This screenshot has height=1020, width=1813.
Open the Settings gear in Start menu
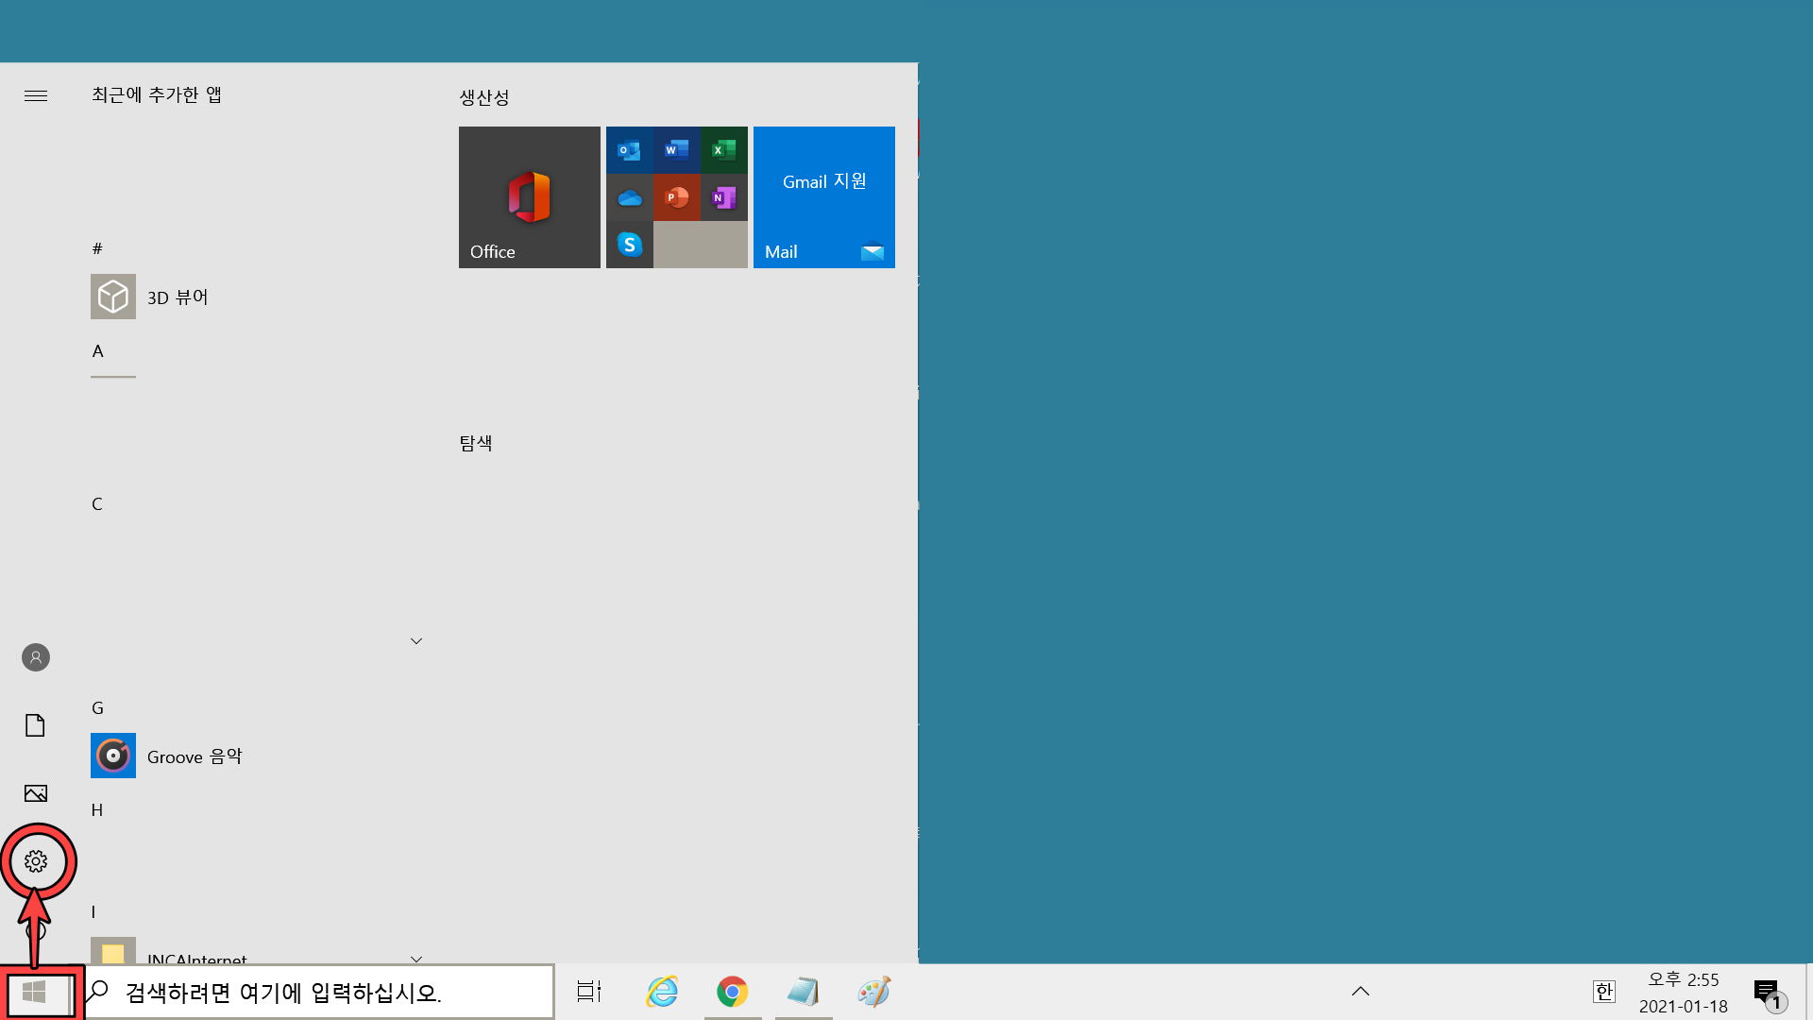[36, 861]
